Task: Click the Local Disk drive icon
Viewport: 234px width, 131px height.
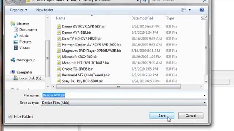Action: click(15, 78)
